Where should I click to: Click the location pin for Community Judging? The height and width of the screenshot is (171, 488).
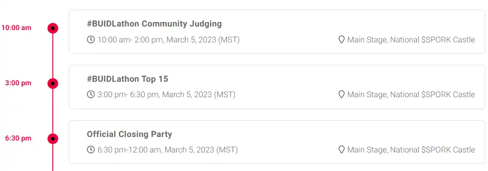point(341,40)
